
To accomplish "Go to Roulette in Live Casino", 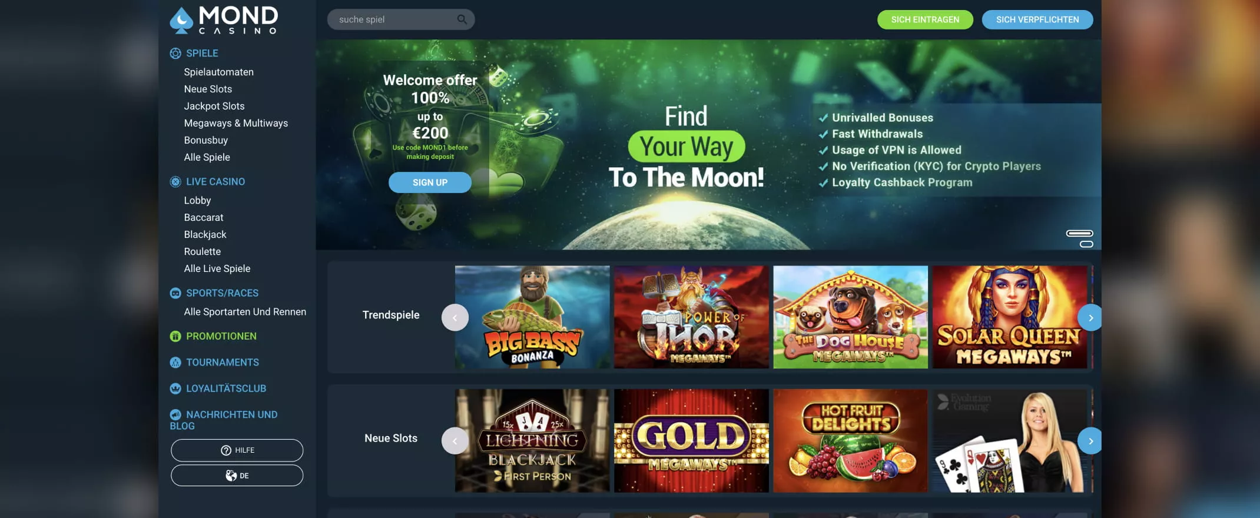I will tap(203, 251).
